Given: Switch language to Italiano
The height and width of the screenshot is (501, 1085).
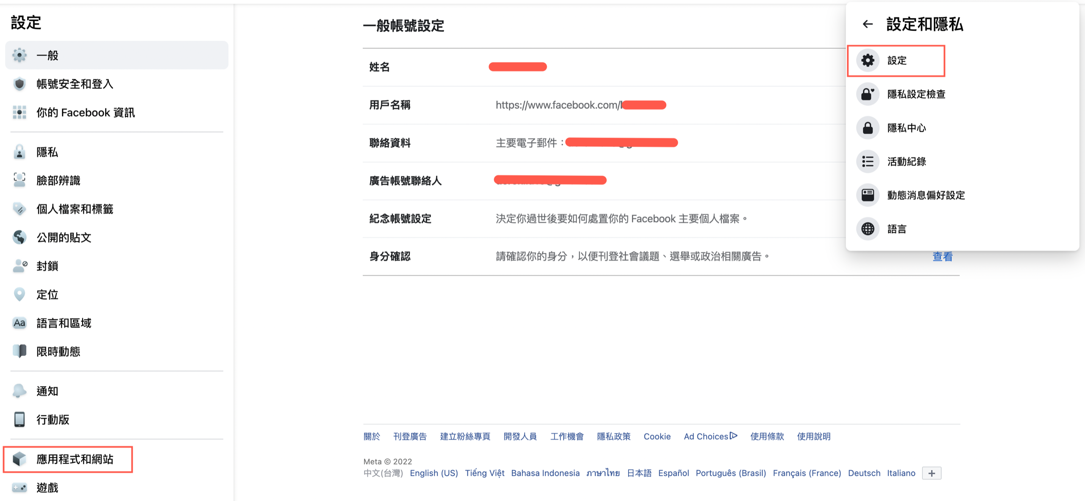Looking at the screenshot, I should (901, 473).
